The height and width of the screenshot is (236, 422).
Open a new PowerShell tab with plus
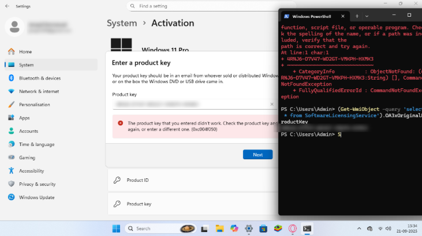[357, 16]
